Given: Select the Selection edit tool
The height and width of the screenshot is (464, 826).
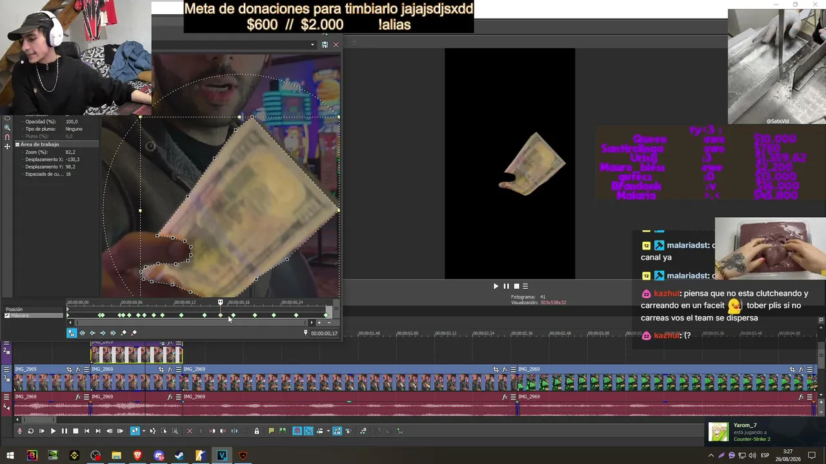Looking at the screenshot, I should click(x=164, y=431).
